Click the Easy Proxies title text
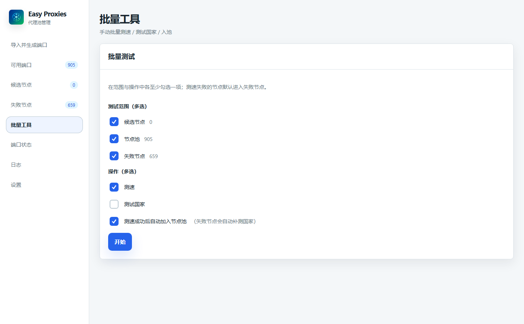Screen dimensions: 524x324 (x=47, y=14)
